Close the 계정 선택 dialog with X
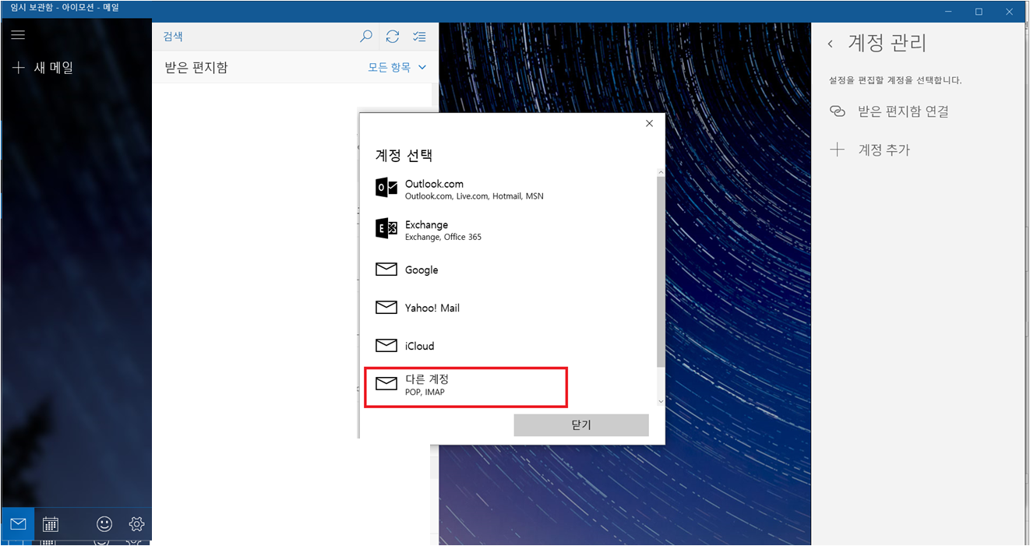1030x546 pixels. [x=650, y=123]
